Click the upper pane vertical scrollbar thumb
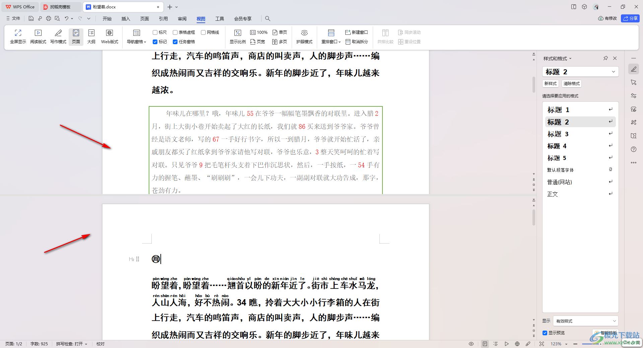Viewport: 643px width, 348px height. click(533, 85)
